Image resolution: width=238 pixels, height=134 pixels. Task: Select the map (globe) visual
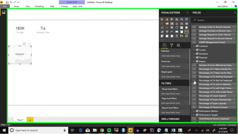point(186,27)
